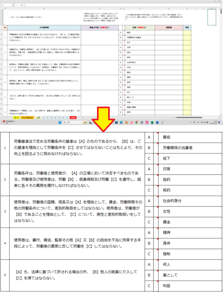This screenshot has height=293, width=223.
Task: Switch to the 2025基本条文 sheet tab
Action: click(x=27, y=118)
